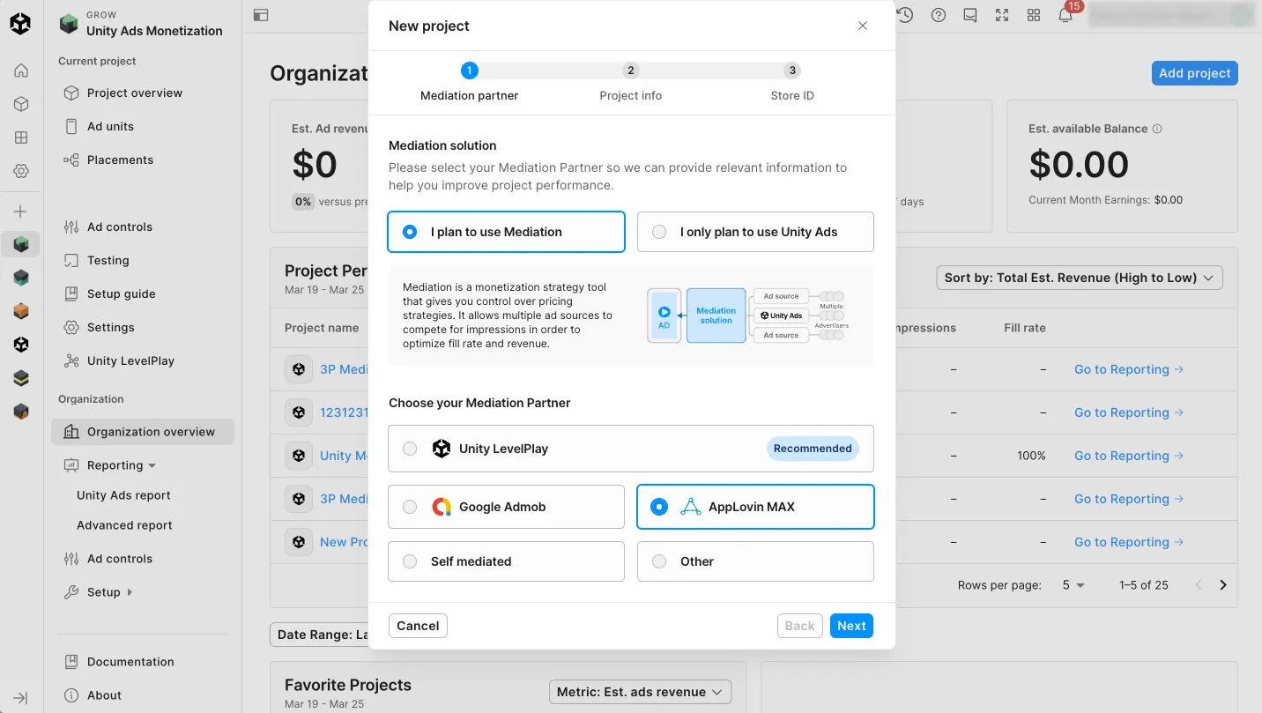Viewport: 1262px width, 713px height.
Task: Expand the collapsed sidebar using bottom arrow icon
Action: tap(21, 697)
